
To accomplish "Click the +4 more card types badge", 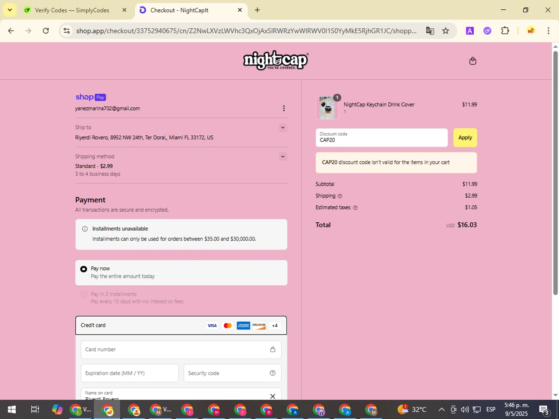I will [x=275, y=326].
